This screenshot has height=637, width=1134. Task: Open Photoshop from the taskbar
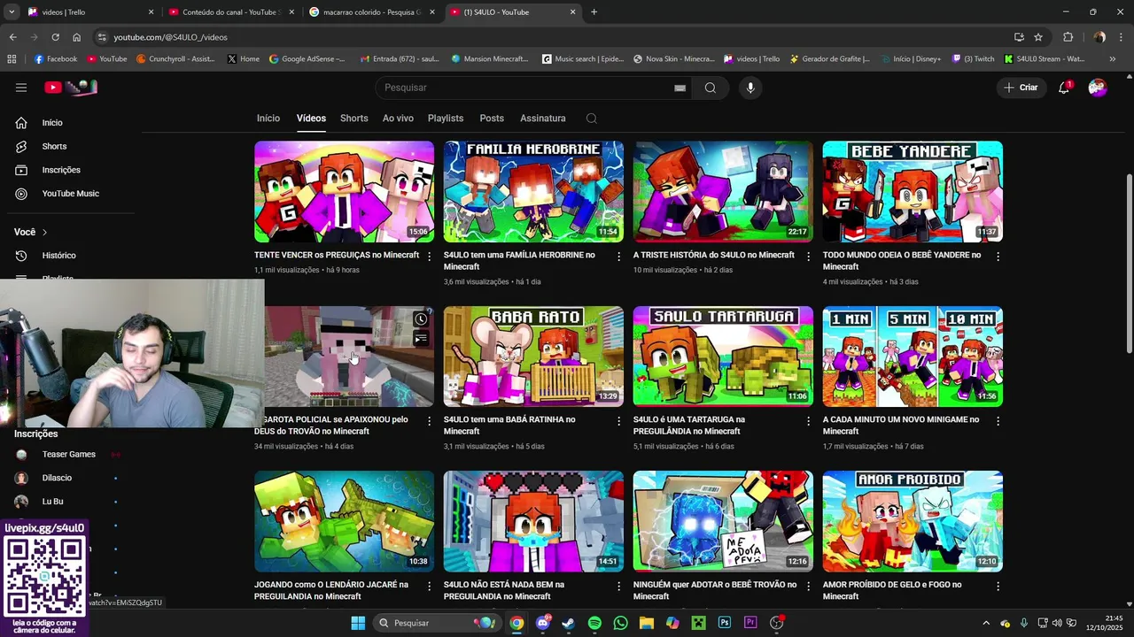click(x=725, y=623)
